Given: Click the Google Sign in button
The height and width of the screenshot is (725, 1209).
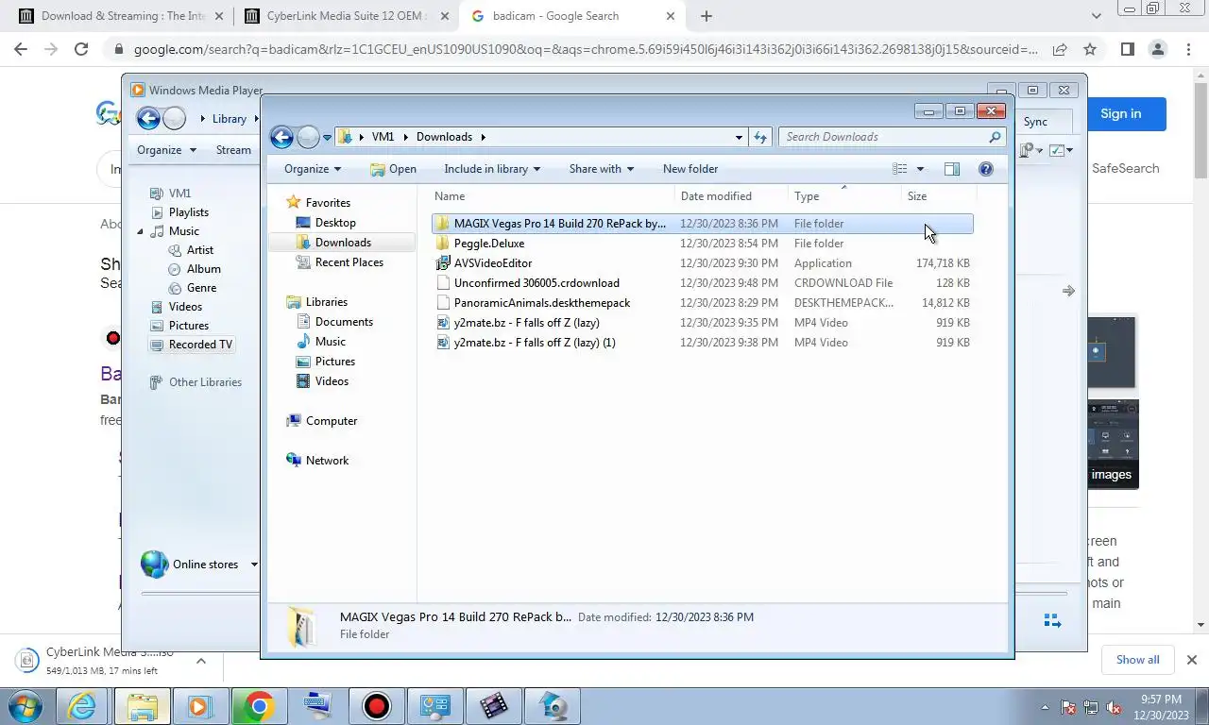Looking at the screenshot, I should coord(1120,114).
